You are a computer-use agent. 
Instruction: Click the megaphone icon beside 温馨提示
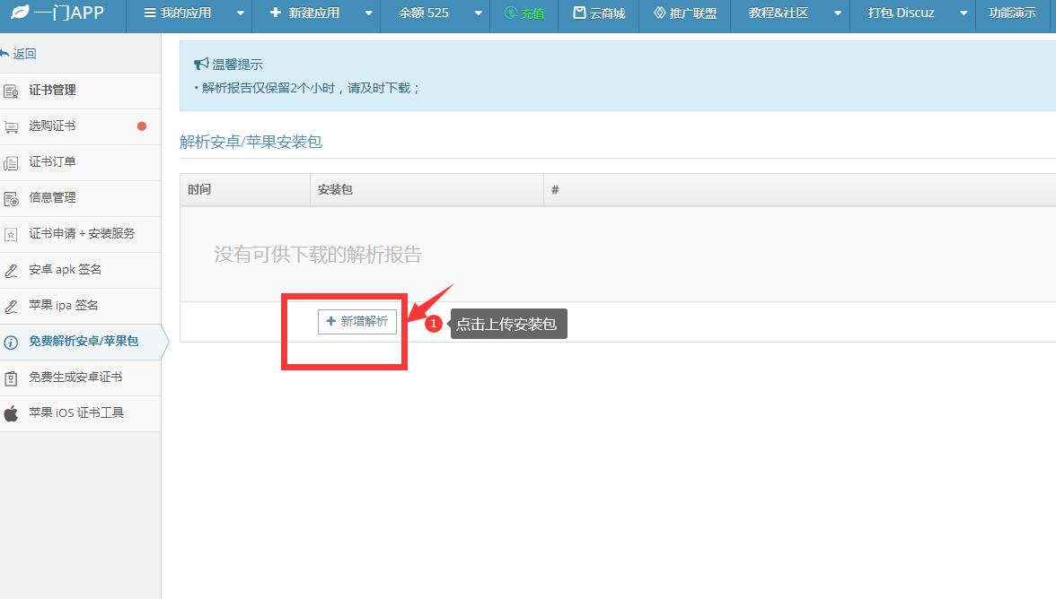[201, 64]
